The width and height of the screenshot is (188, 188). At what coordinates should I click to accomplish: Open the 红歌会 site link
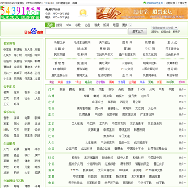pos(60,49)
